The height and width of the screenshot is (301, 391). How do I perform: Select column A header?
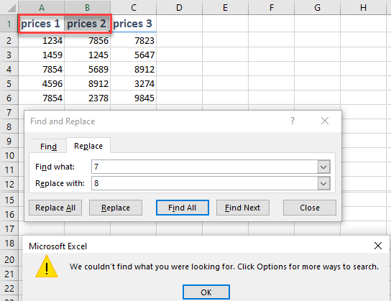pyautogui.click(x=42, y=7)
